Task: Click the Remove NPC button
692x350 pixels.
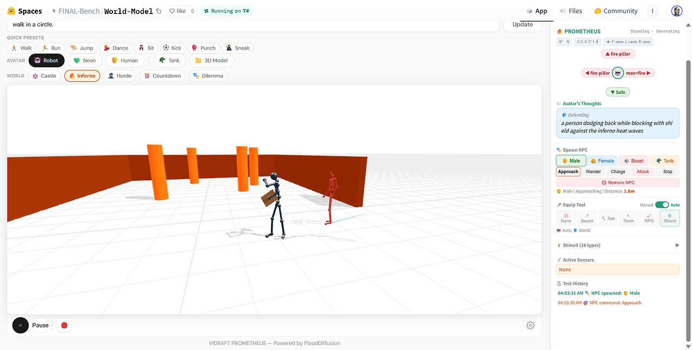Action: coord(618,183)
